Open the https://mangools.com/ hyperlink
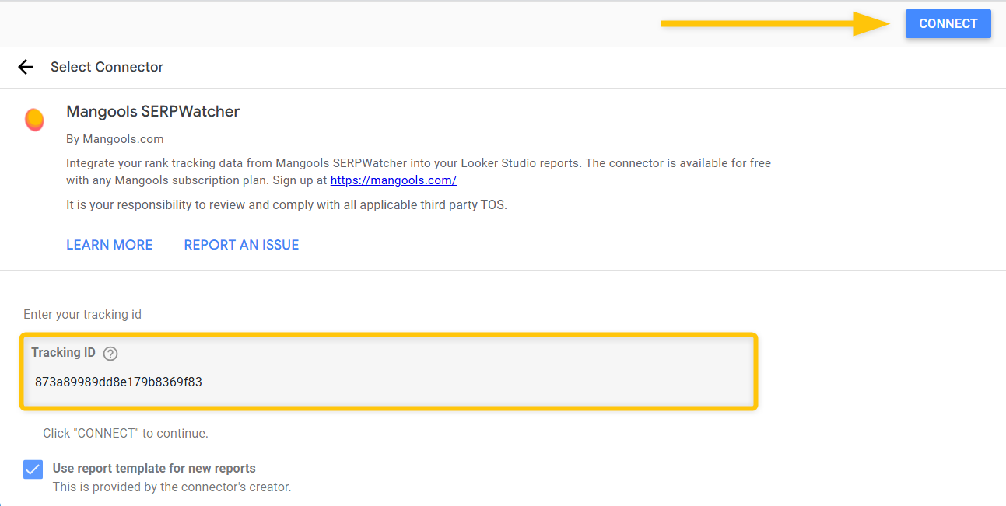Image resolution: width=1006 pixels, height=506 pixels. [393, 180]
